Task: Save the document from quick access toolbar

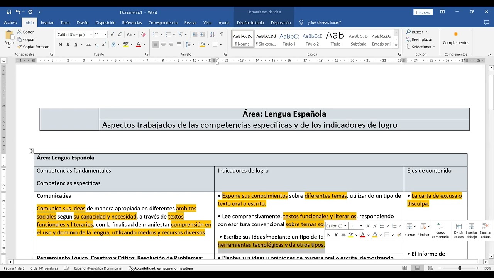Action: [9, 12]
